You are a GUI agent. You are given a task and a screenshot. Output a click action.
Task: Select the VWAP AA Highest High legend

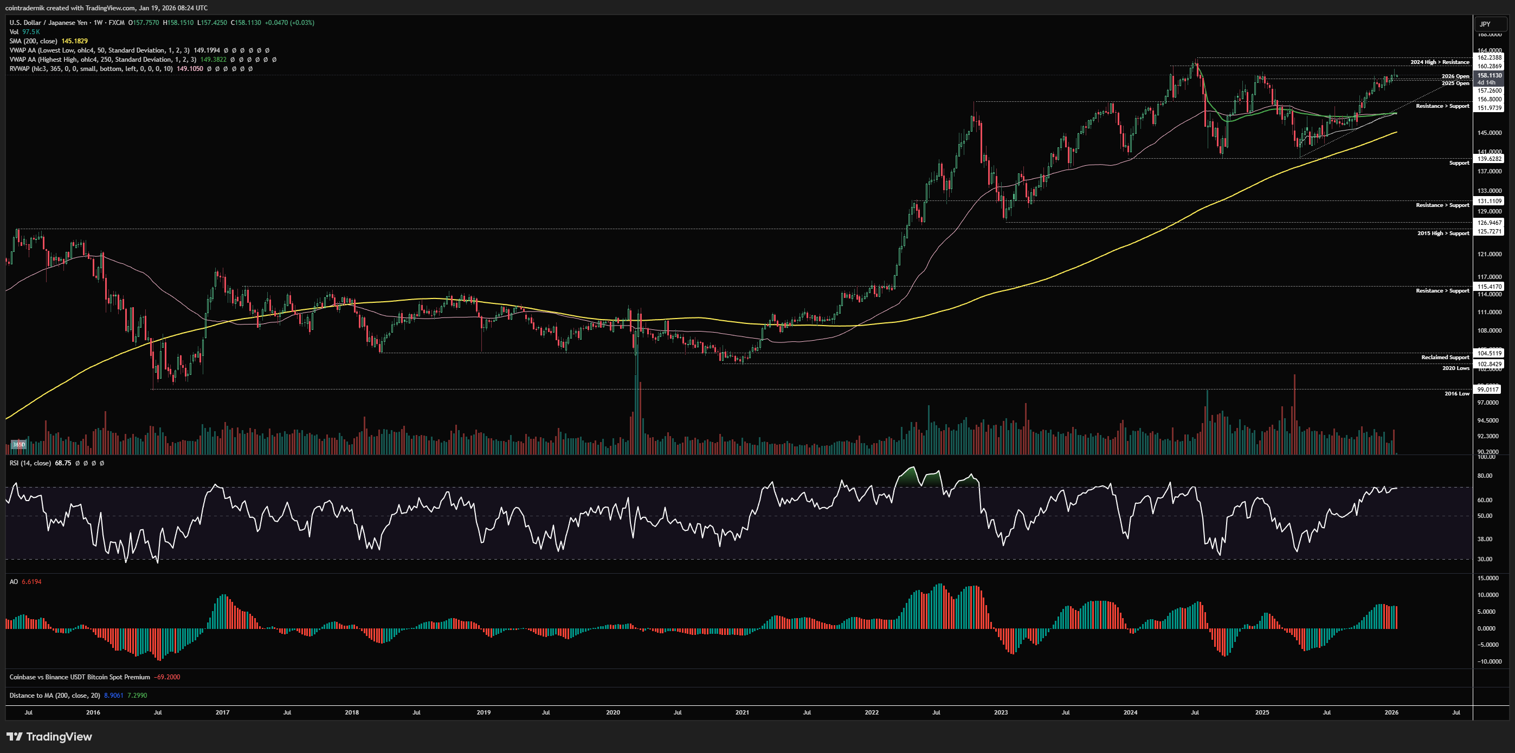102,60
